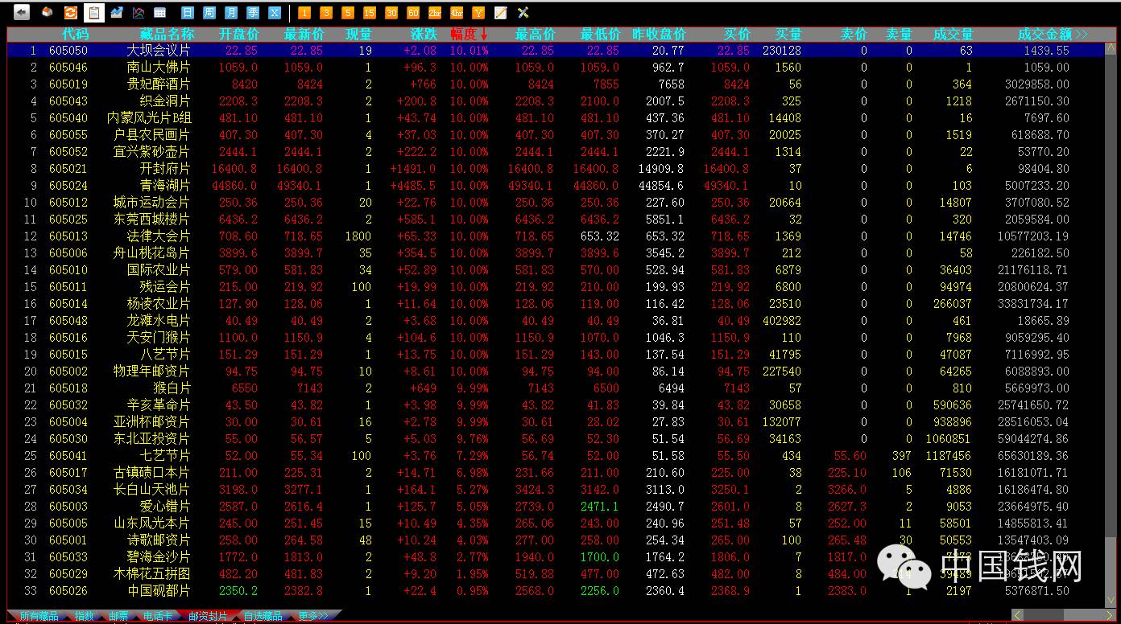This screenshot has width=1121, height=624.
Task: Select the 3-minute period button
Action: (x=326, y=13)
